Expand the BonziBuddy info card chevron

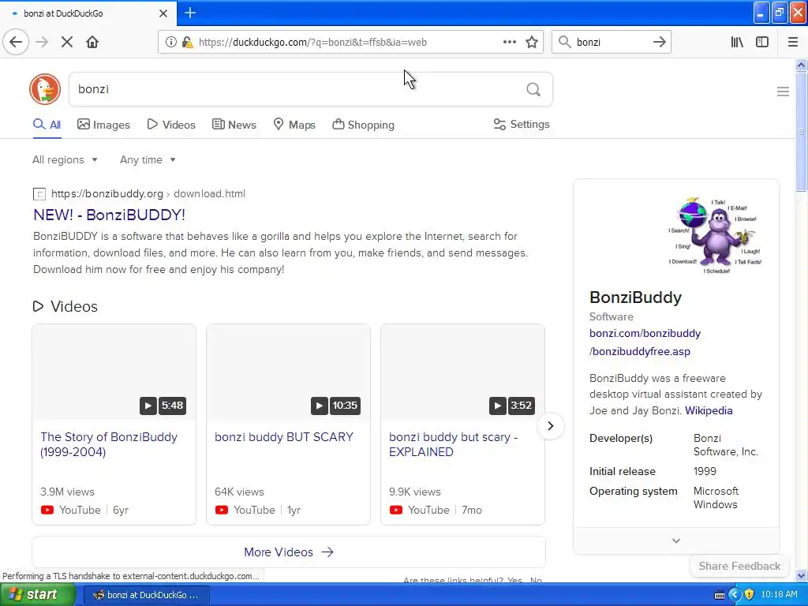676,541
